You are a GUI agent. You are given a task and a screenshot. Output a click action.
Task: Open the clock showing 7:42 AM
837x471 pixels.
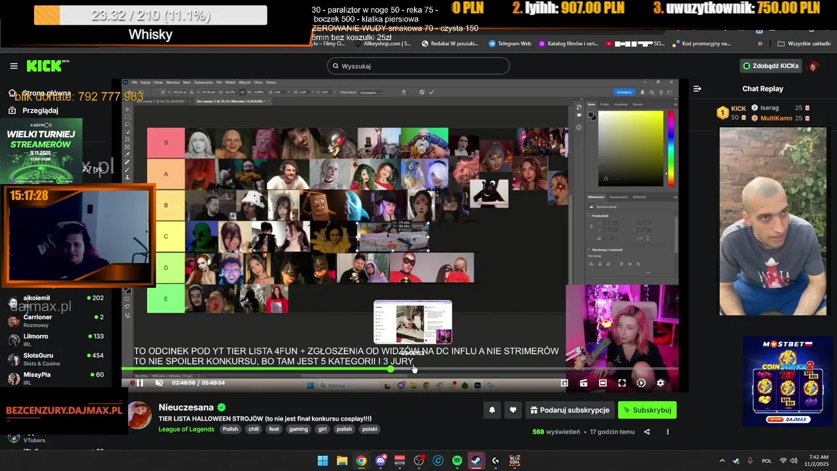pyautogui.click(x=818, y=461)
